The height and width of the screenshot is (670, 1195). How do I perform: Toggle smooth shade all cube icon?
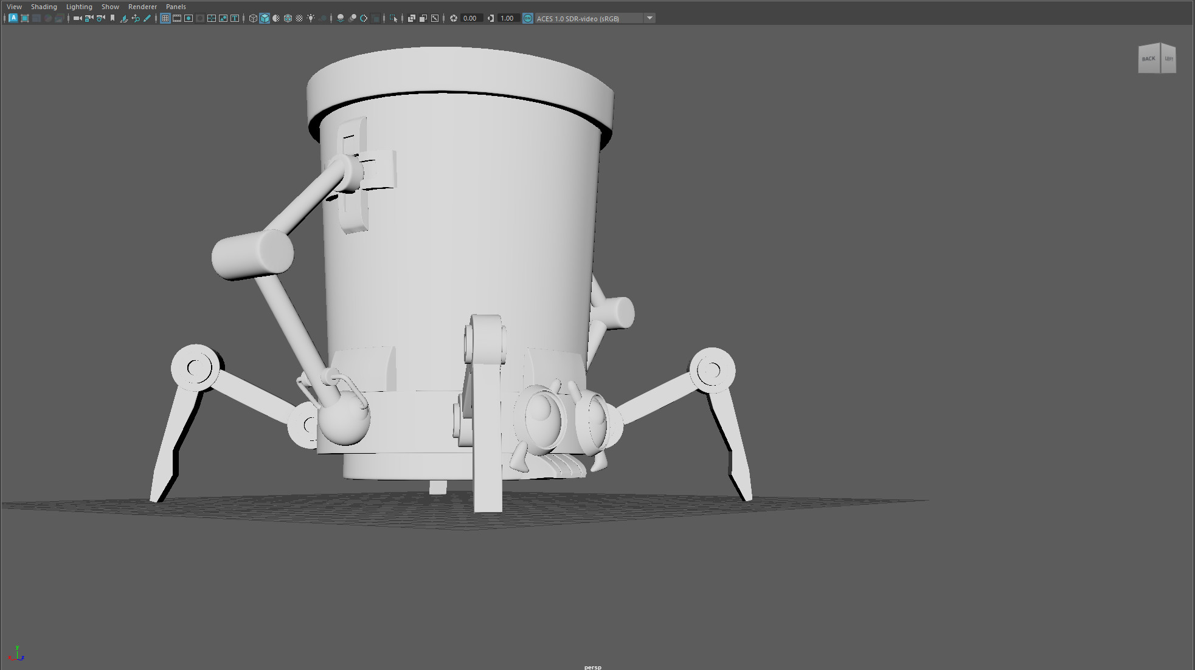point(265,18)
